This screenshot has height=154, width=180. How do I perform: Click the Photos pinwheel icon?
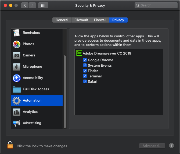click(x=17, y=44)
